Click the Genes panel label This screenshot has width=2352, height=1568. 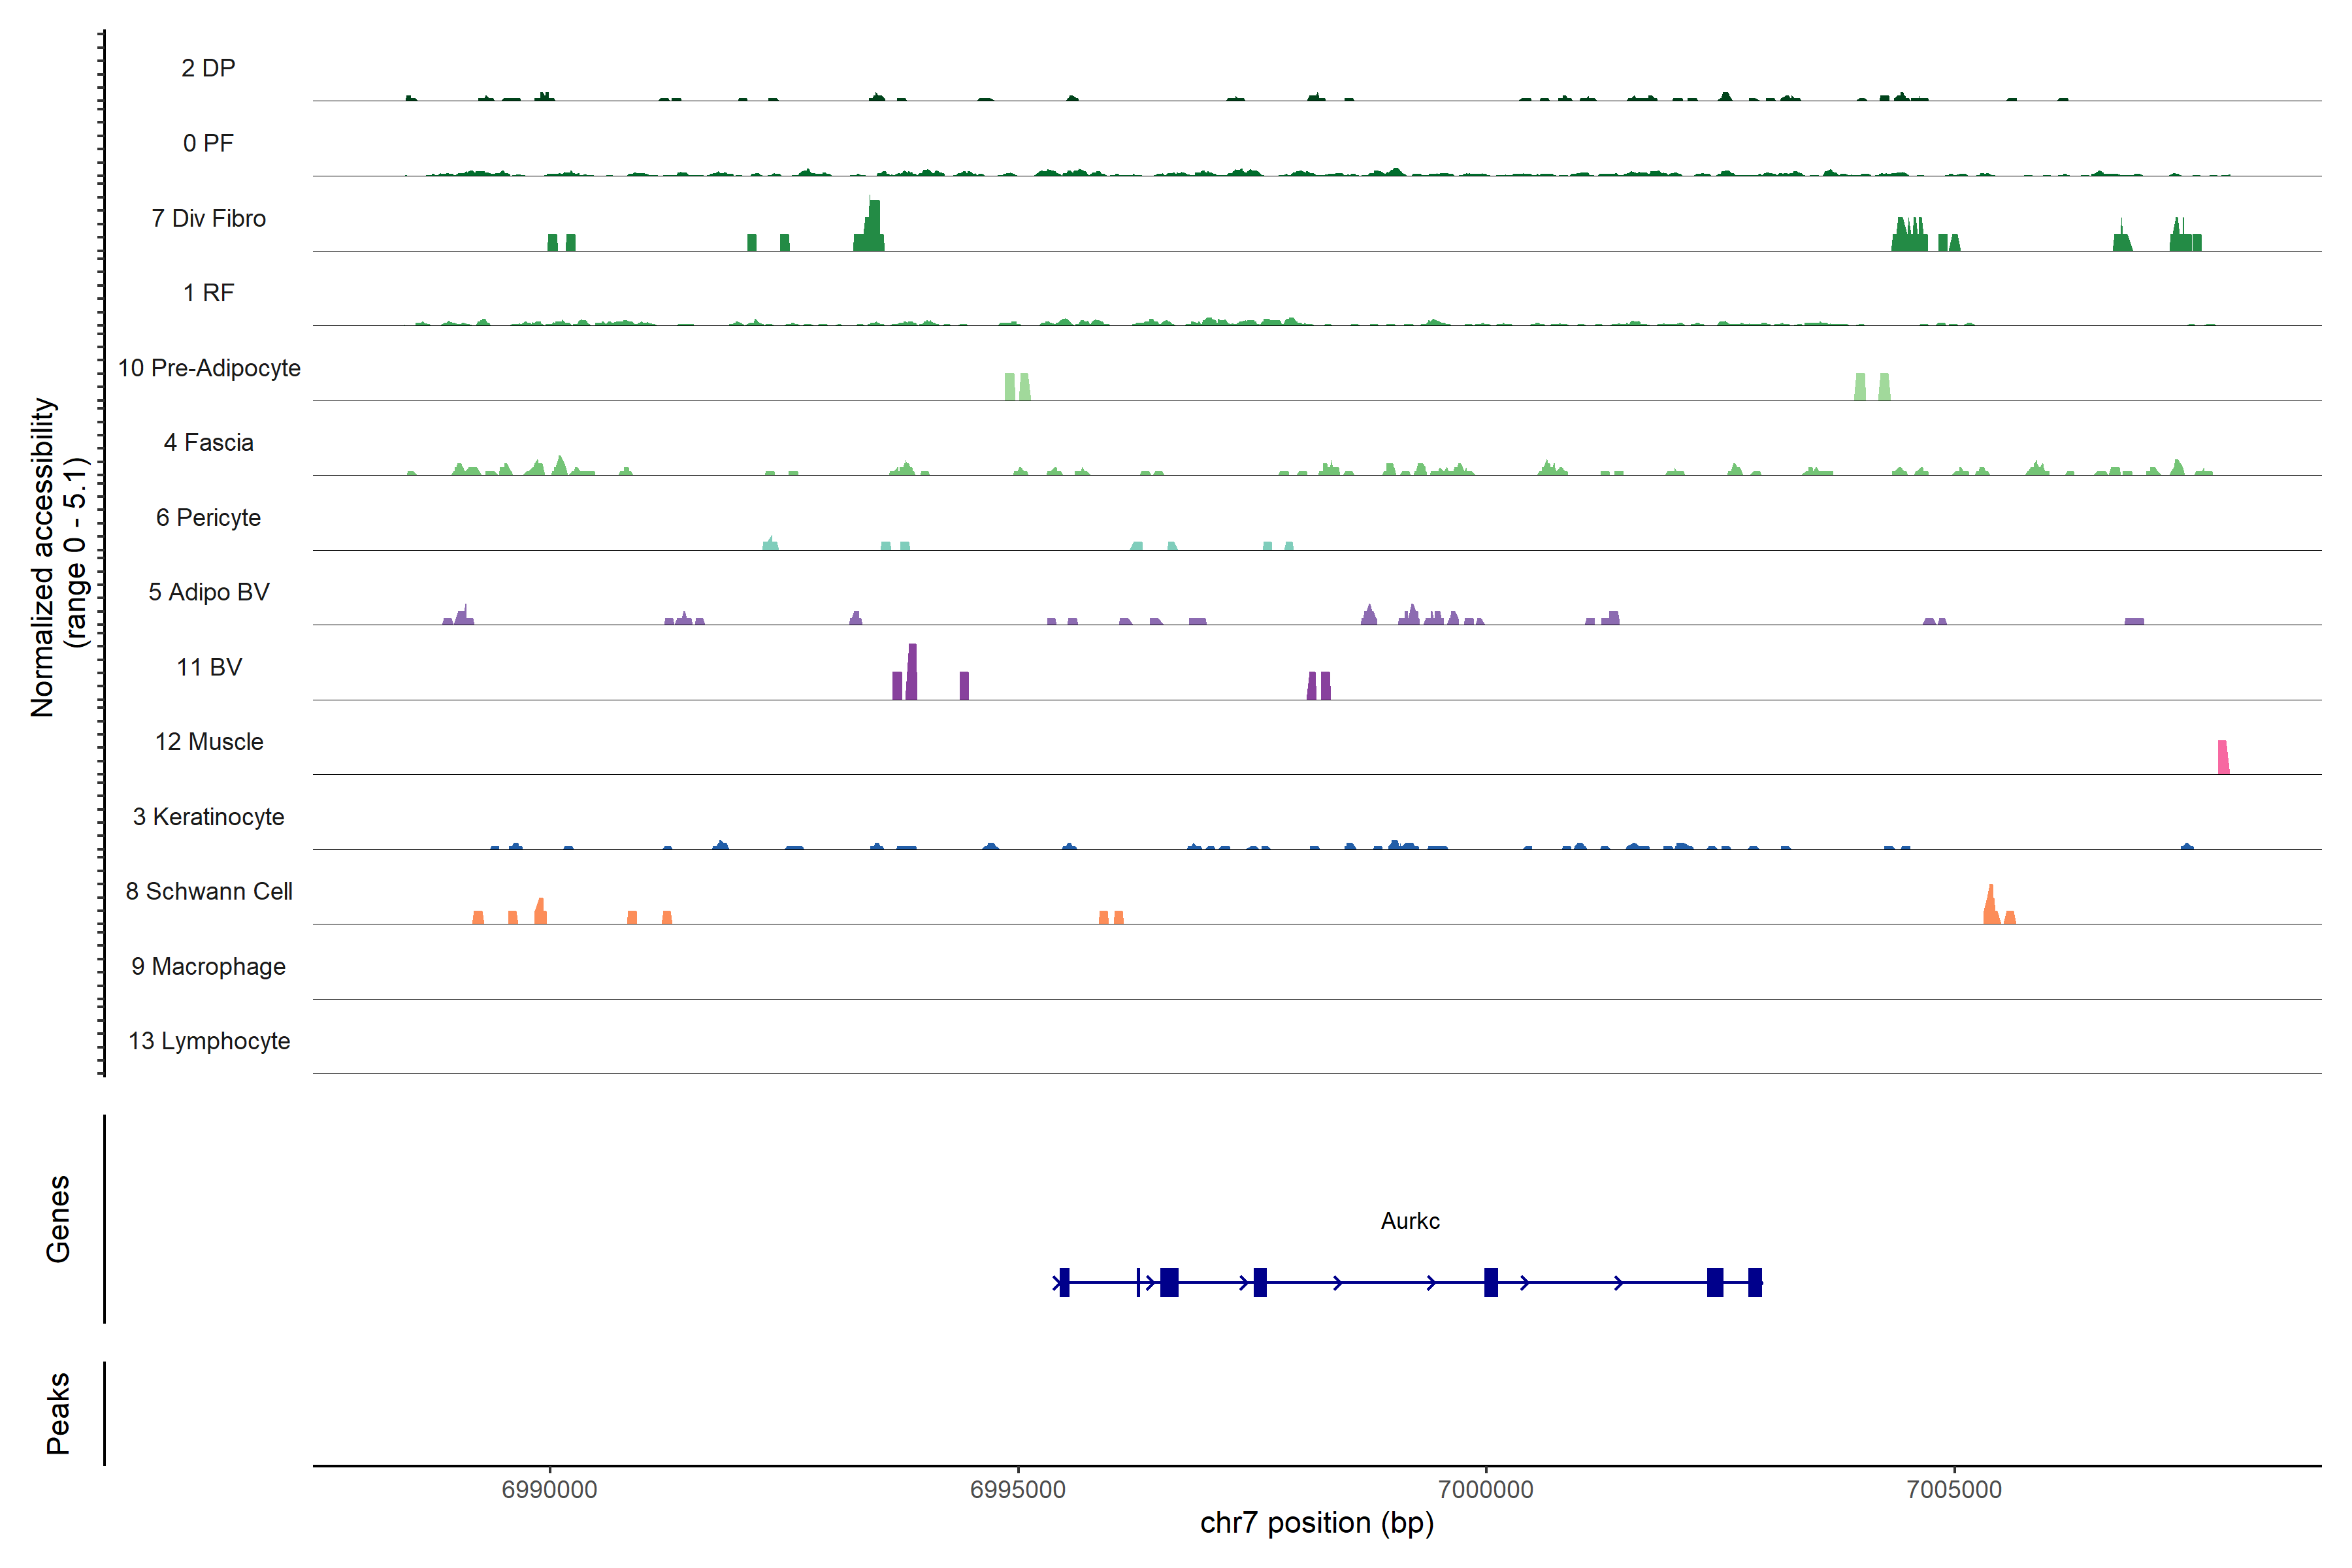(x=58, y=1219)
